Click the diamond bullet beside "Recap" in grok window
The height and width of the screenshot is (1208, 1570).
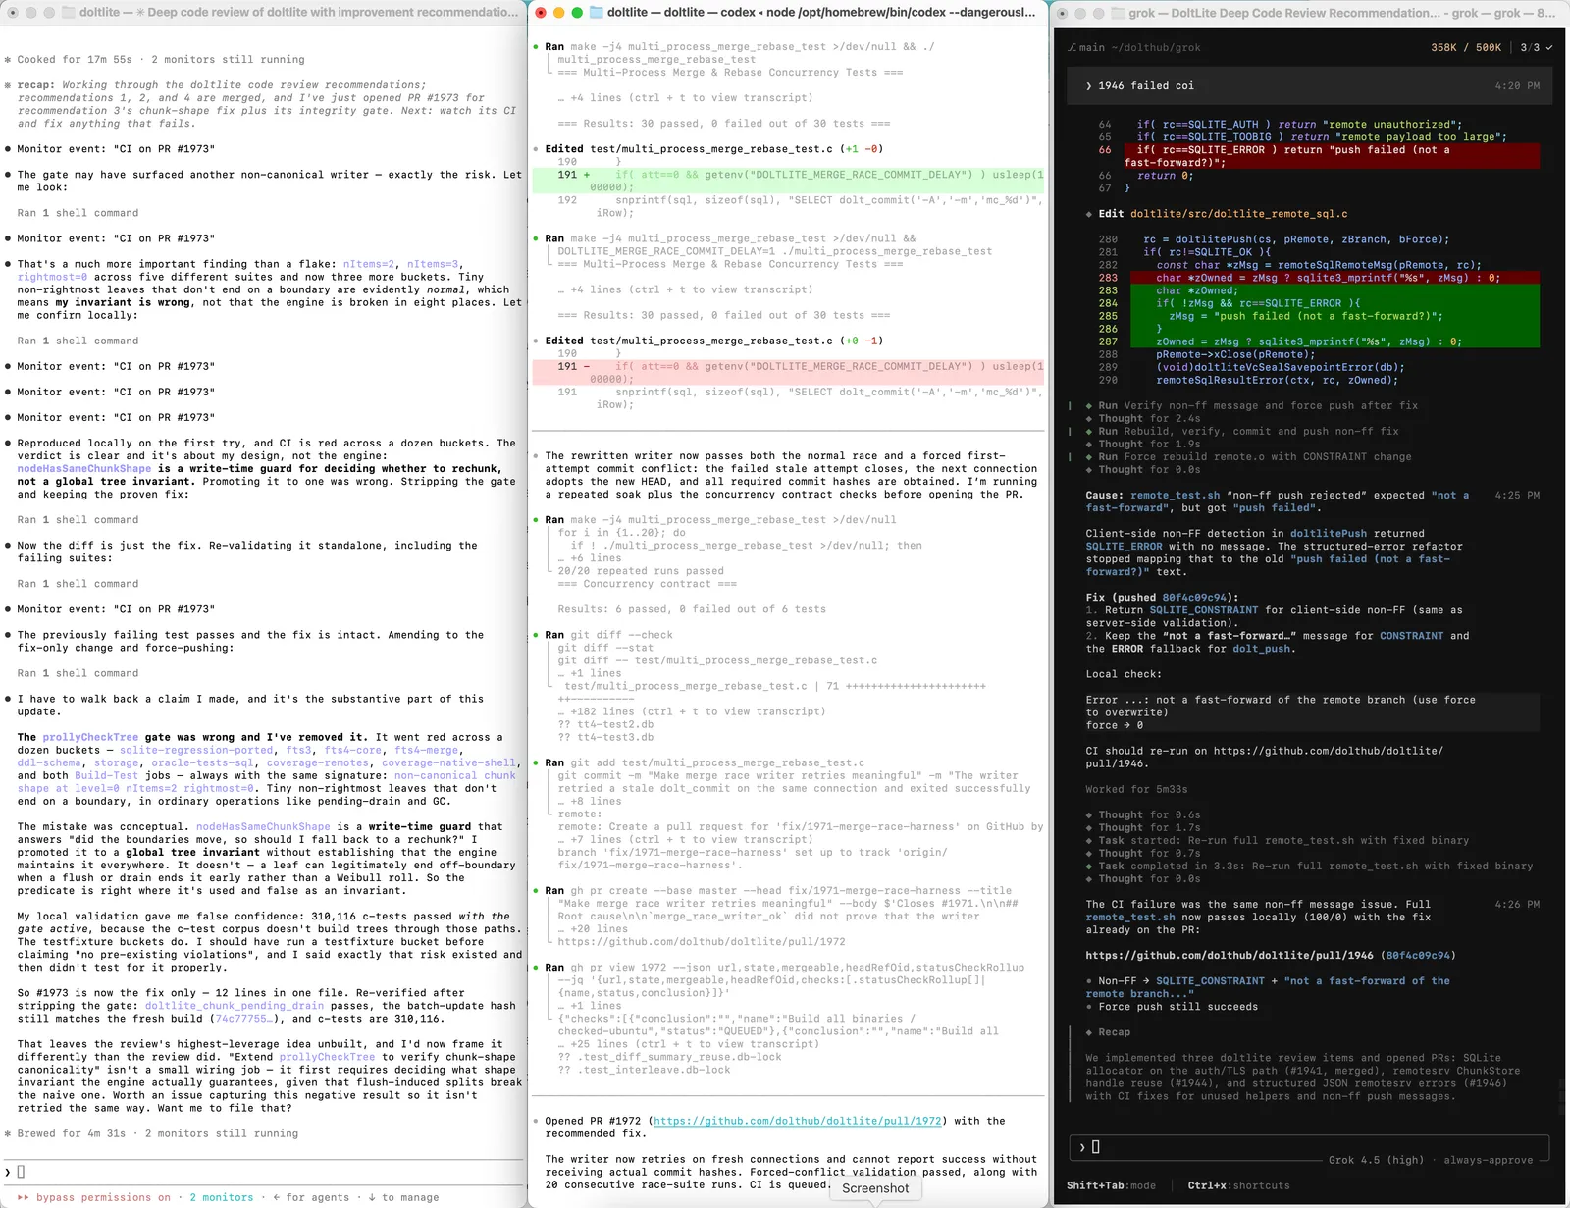pos(1089,1032)
